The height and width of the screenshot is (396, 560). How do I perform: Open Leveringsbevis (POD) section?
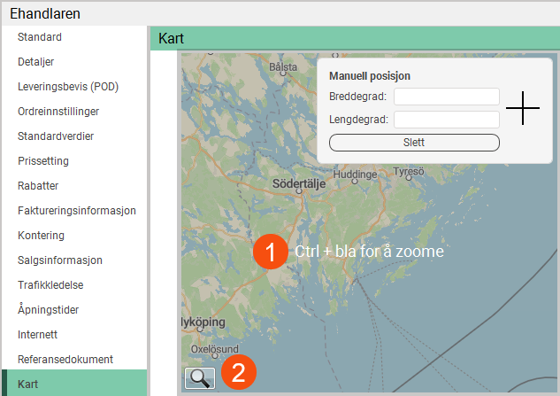tap(68, 87)
